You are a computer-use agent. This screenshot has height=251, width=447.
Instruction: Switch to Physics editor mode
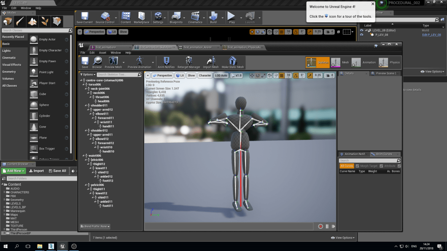point(389,62)
